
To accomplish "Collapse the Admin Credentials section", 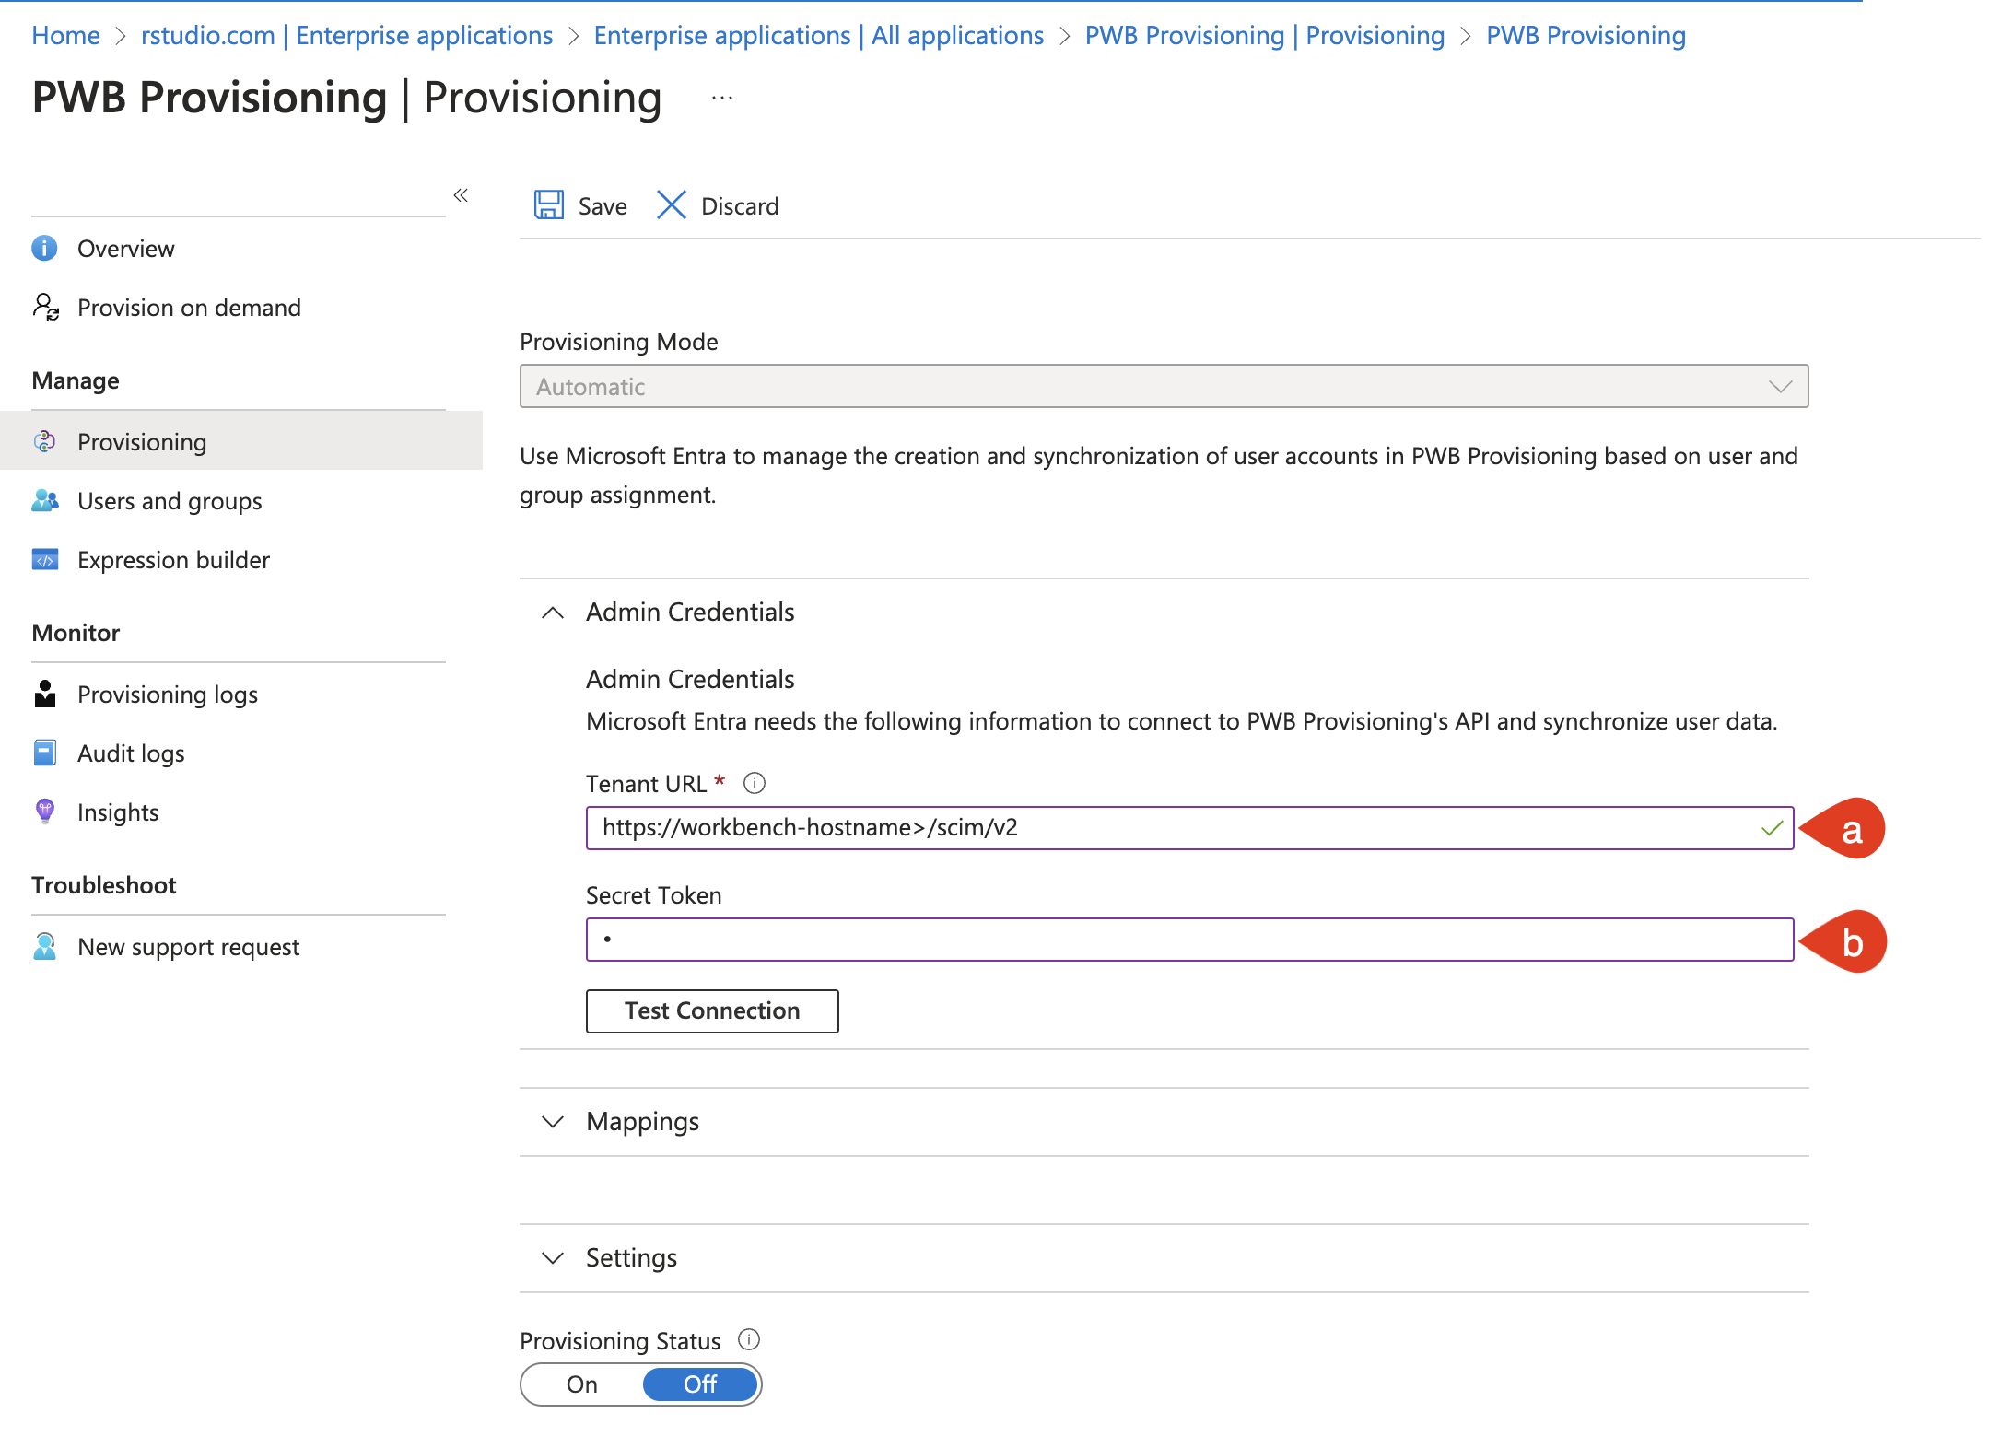I will (x=553, y=613).
